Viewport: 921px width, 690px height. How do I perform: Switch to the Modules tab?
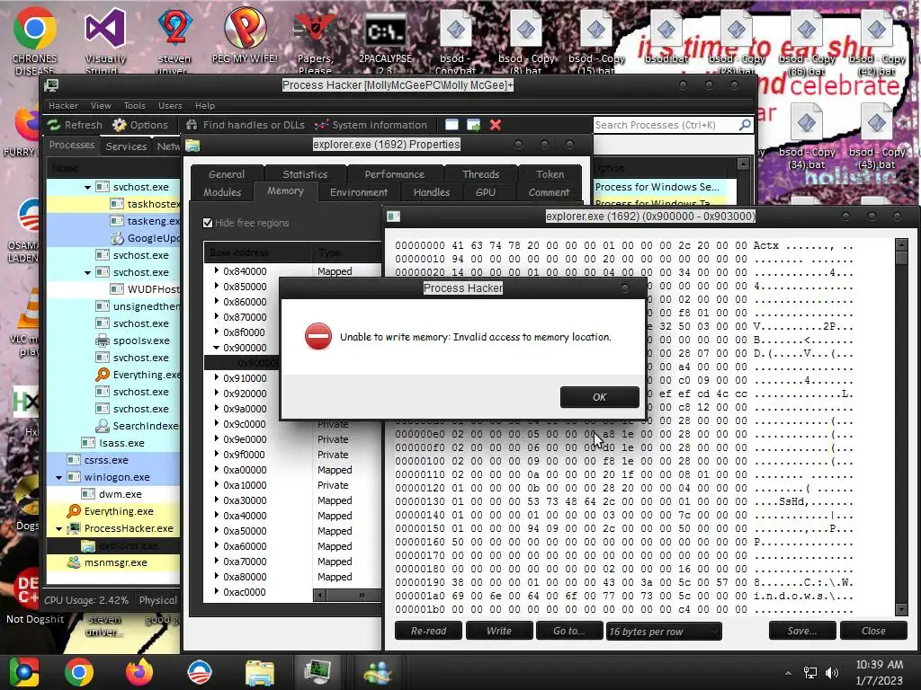pos(222,192)
